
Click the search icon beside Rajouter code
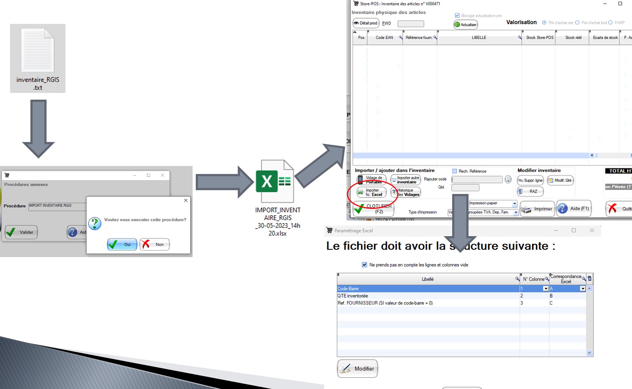[508, 179]
